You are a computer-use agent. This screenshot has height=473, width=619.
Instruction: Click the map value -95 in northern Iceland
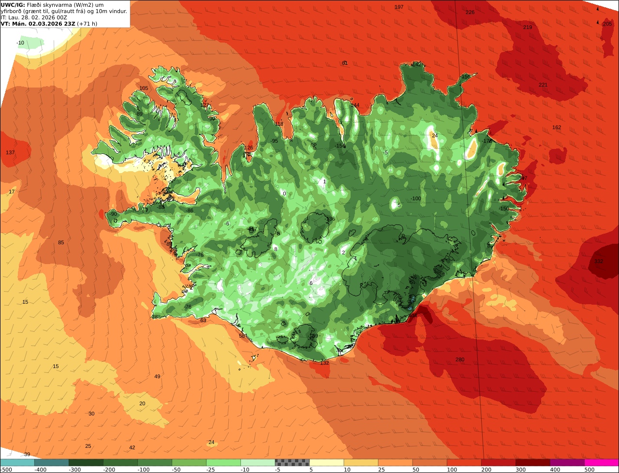[x=274, y=141]
